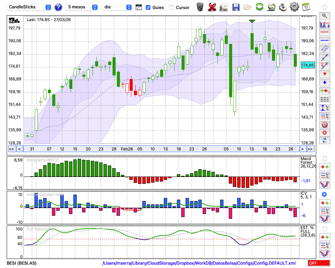Screen dimensions: 335x268
Task: Click the red record circle button
Action: 325,133
